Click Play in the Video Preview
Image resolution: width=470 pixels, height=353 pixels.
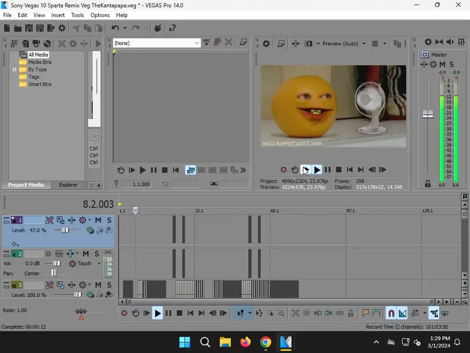[317, 170]
